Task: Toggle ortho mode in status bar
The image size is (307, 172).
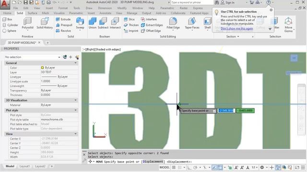Action: coord(189,168)
